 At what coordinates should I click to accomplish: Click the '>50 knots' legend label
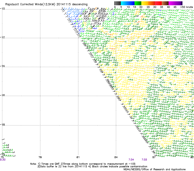[x=186, y=7]
